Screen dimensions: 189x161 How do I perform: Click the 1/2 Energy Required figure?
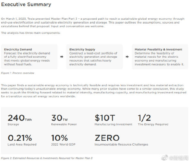click(153, 120)
